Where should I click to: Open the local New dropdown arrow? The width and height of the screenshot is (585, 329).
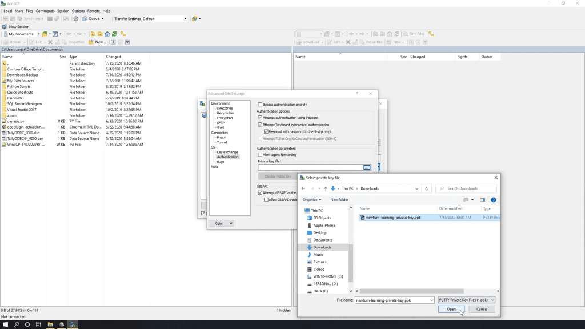105,42
